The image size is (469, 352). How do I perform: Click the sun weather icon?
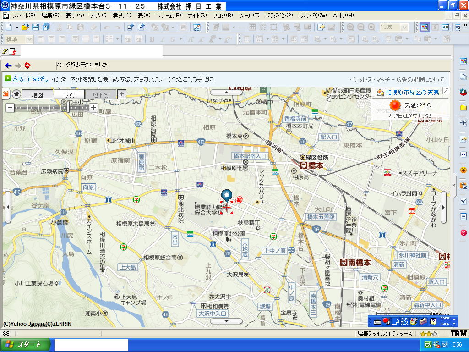[x=395, y=105]
